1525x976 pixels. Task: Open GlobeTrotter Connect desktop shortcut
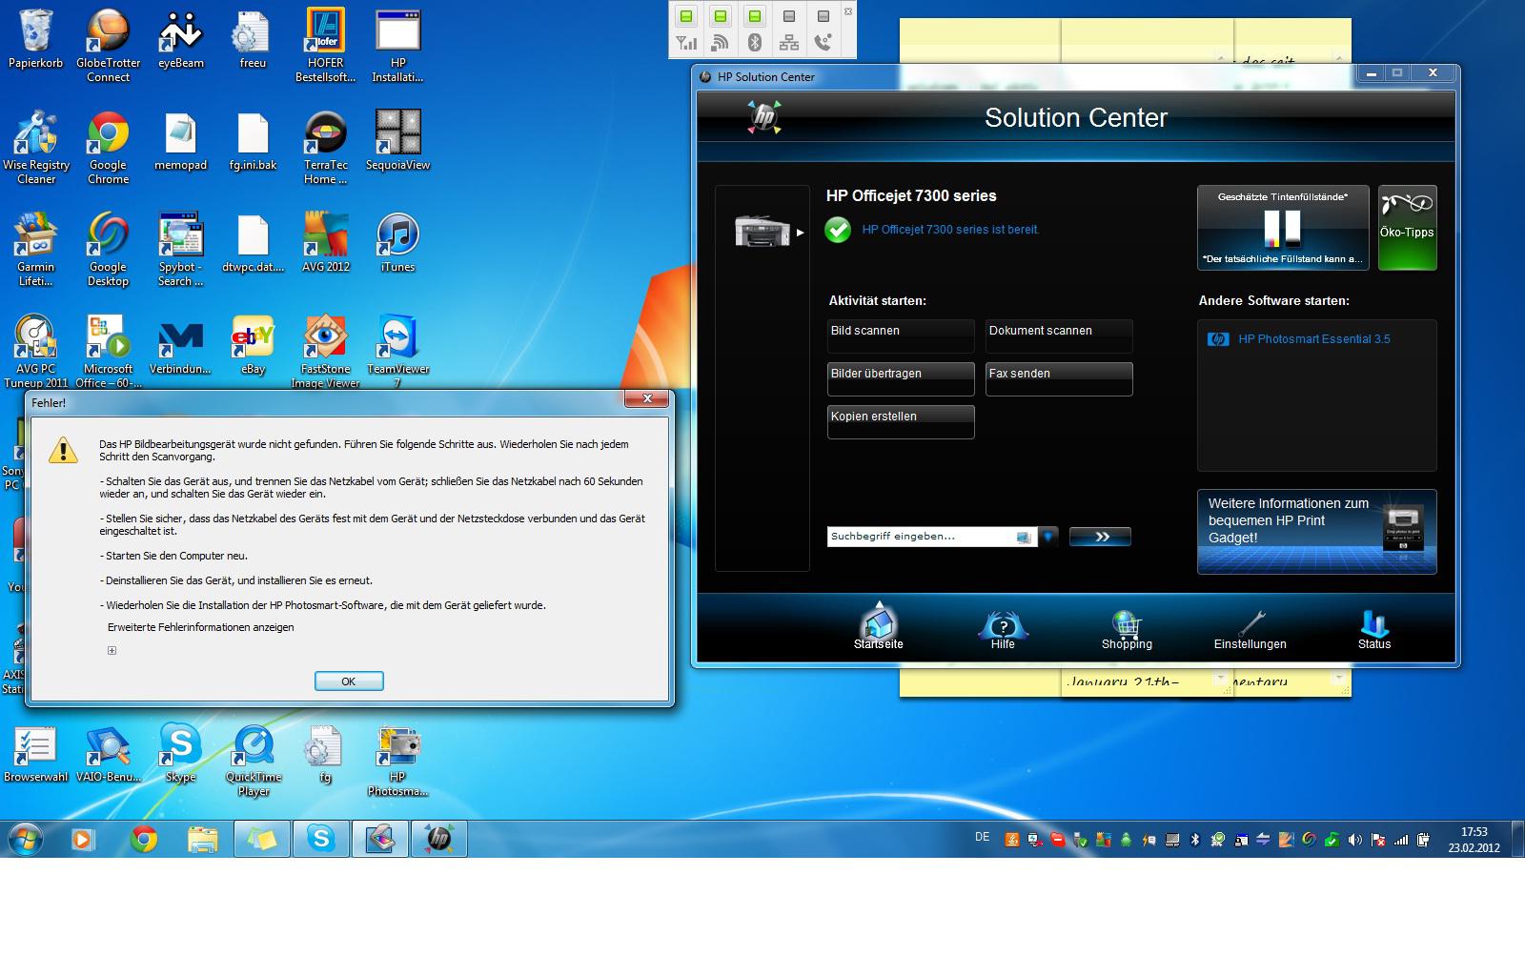pyautogui.click(x=108, y=45)
